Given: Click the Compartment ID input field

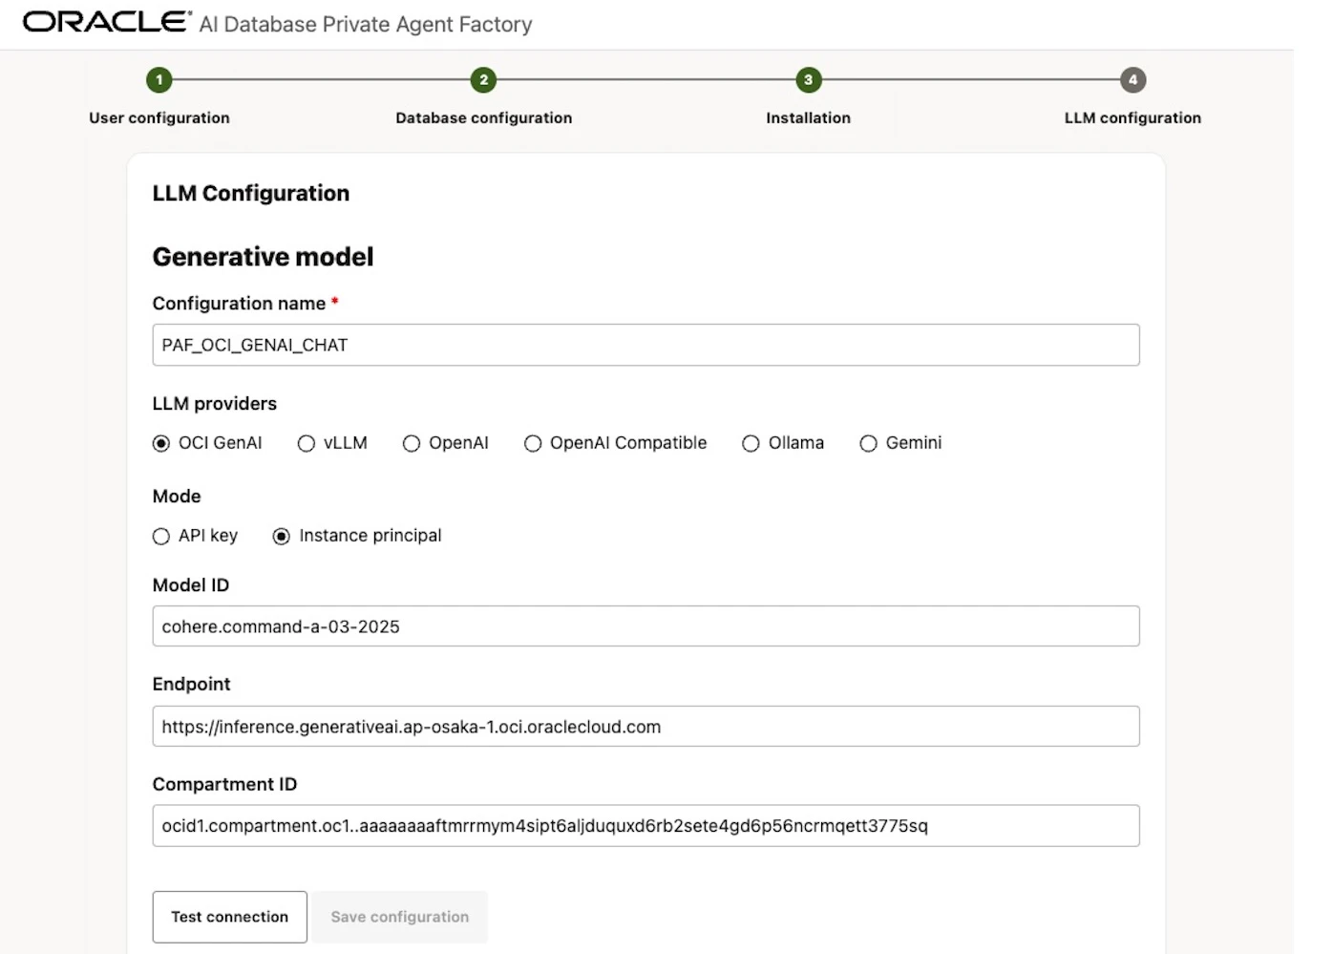Looking at the screenshot, I should click(646, 826).
